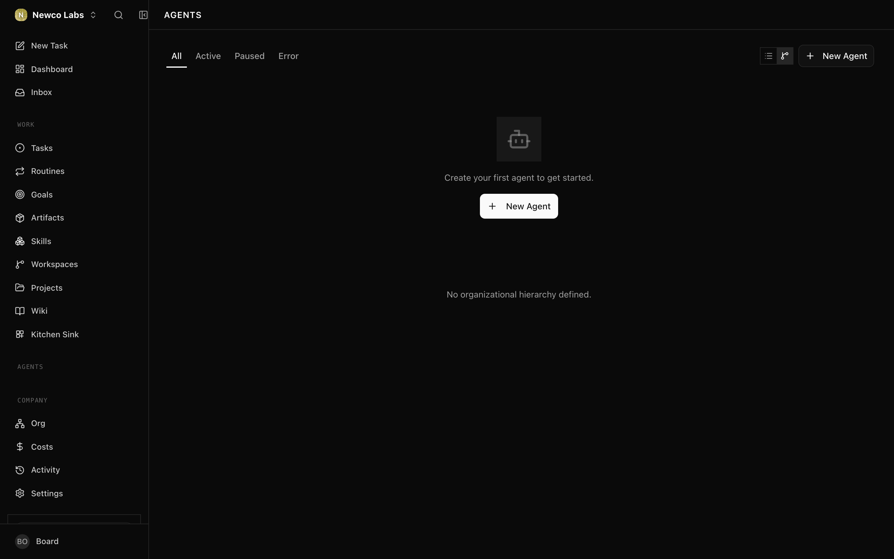Click the Tasks circle icon
This screenshot has height=559, width=894.
click(x=20, y=148)
